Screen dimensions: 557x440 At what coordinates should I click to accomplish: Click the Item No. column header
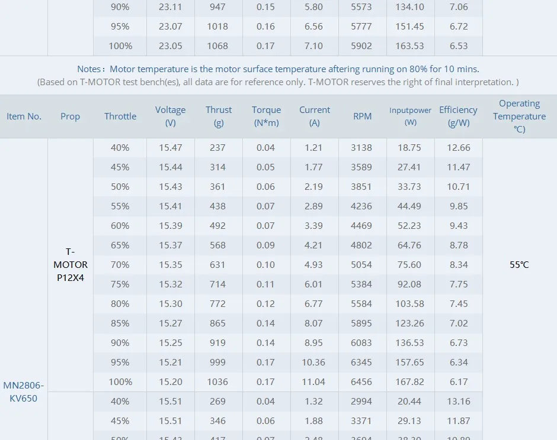click(24, 117)
